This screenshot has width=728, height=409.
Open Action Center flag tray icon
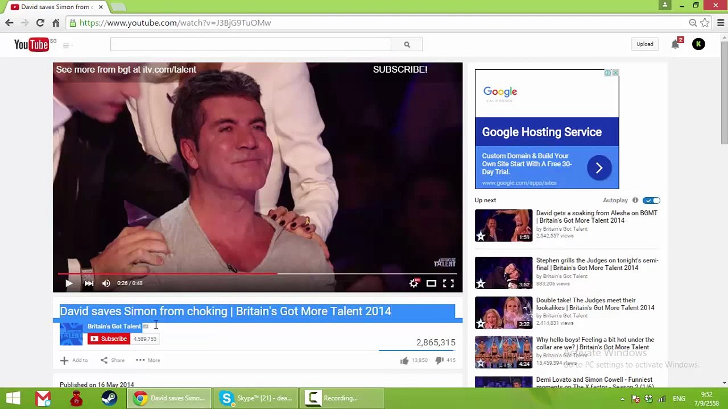click(635, 398)
